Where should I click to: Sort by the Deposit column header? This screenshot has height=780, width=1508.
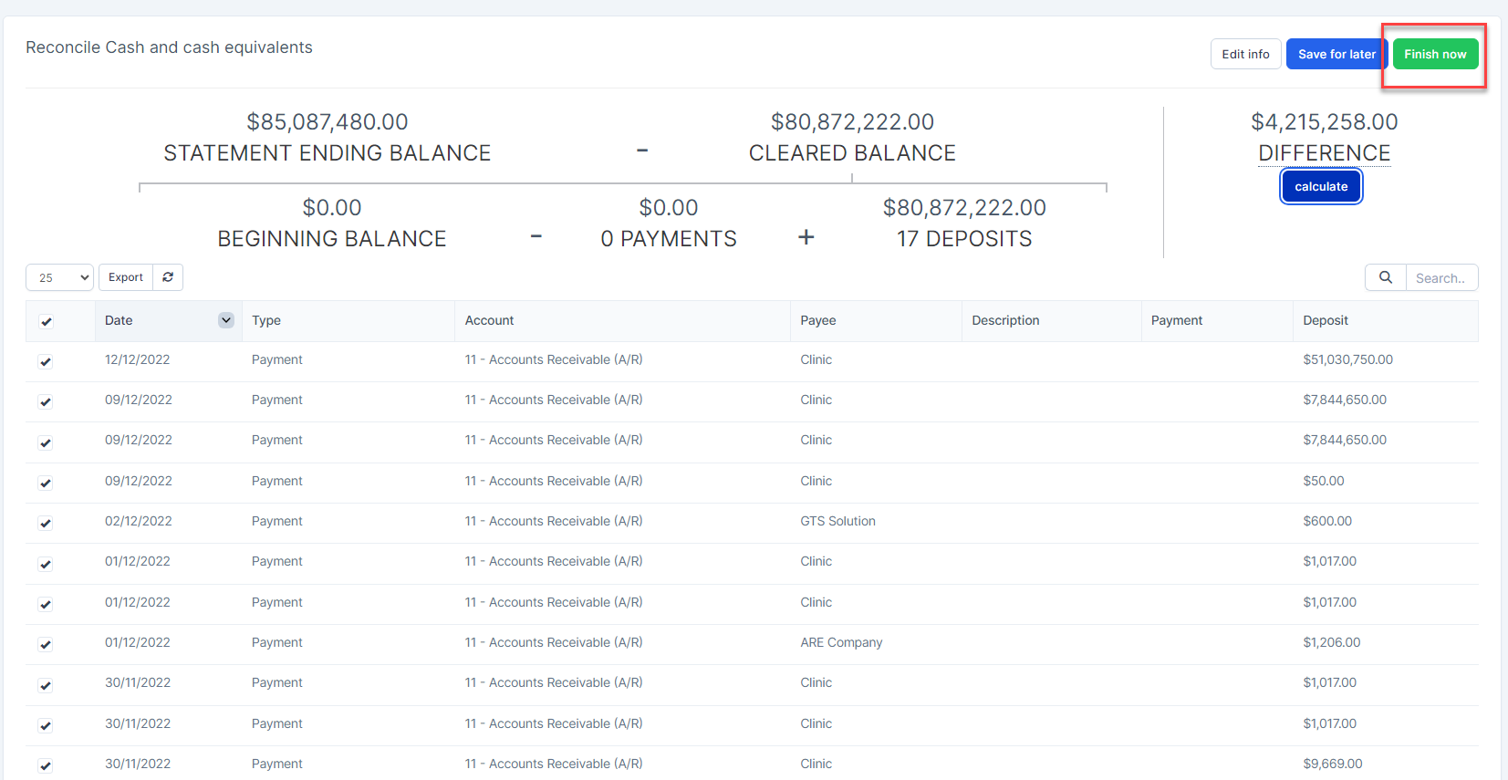click(1325, 320)
